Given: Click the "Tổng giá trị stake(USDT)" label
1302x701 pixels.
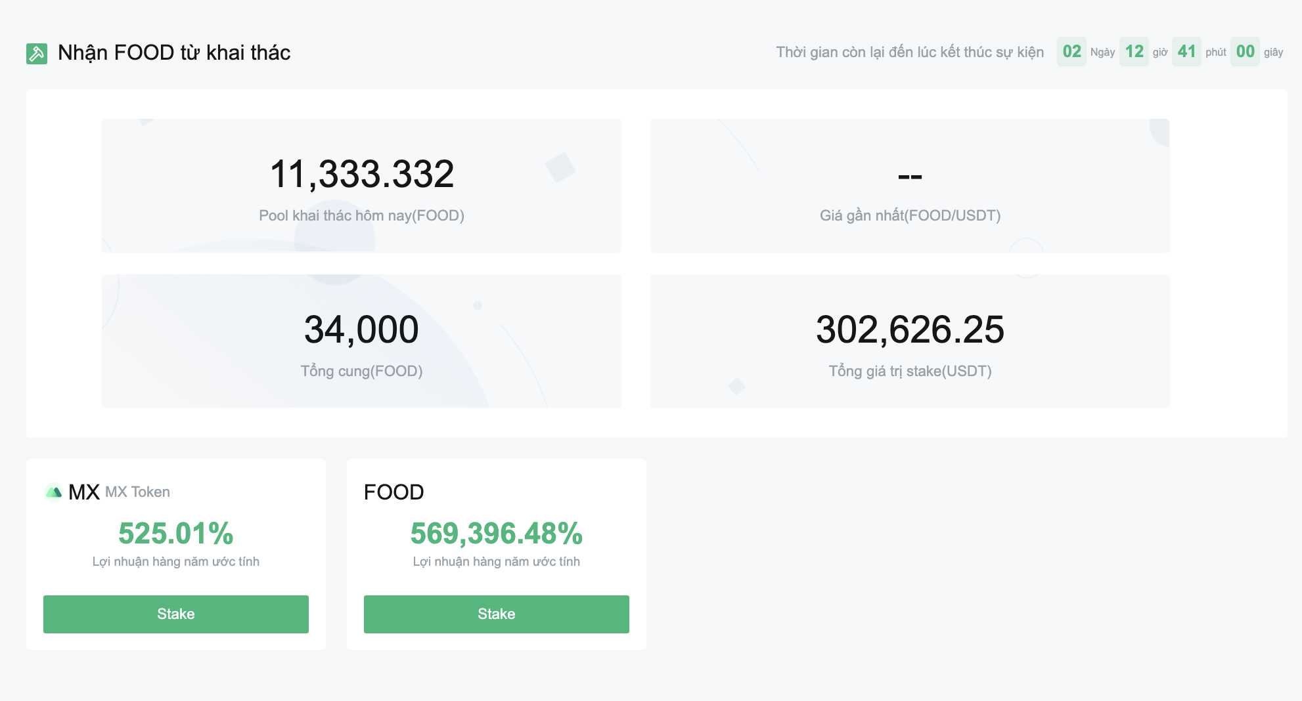Looking at the screenshot, I should tap(910, 371).
